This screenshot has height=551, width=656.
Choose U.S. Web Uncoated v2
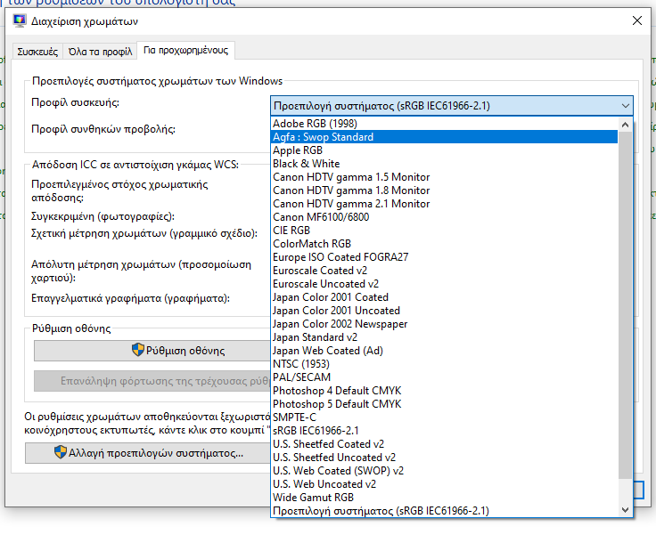pyautogui.click(x=445, y=484)
